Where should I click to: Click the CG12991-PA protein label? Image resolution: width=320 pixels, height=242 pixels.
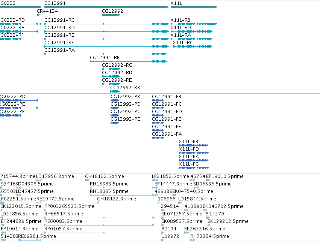tap(167, 134)
